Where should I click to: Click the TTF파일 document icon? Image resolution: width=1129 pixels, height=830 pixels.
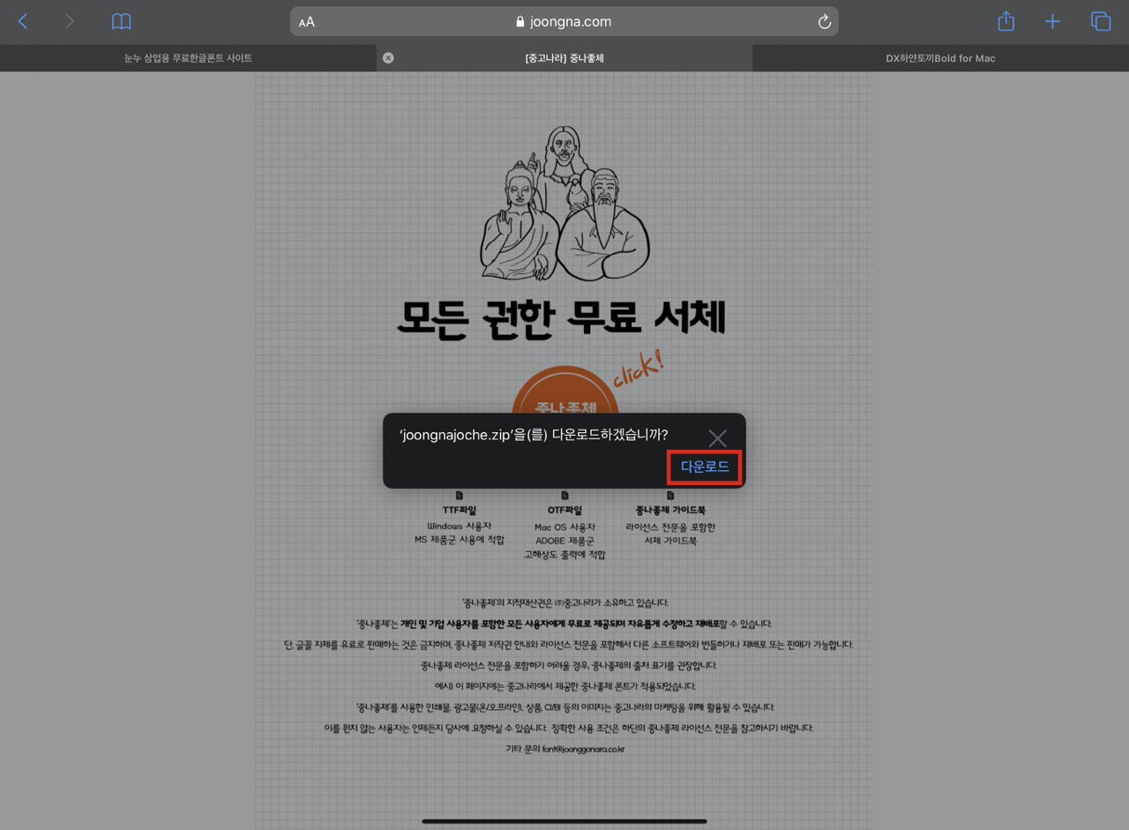point(460,496)
